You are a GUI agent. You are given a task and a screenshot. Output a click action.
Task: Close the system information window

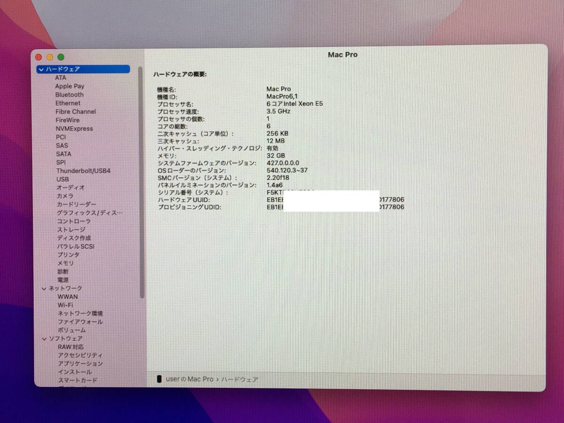(x=39, y=57)
